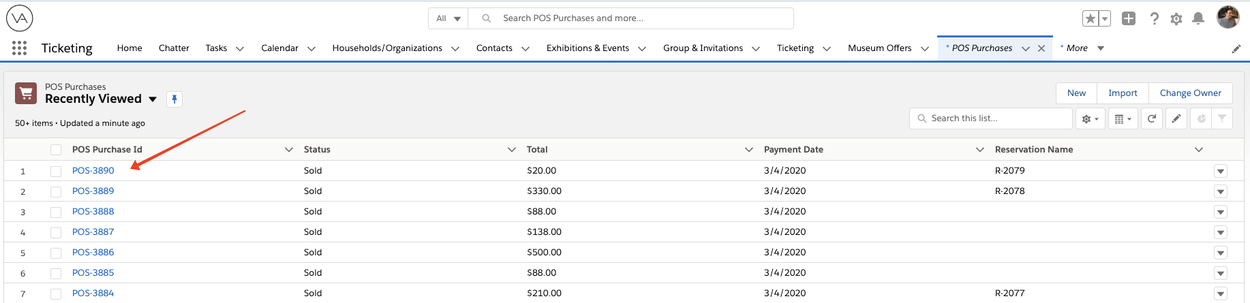Click the Help question mark icon
The width and height of the screenshot is (1250, 303).
(x=1154, y=18)
